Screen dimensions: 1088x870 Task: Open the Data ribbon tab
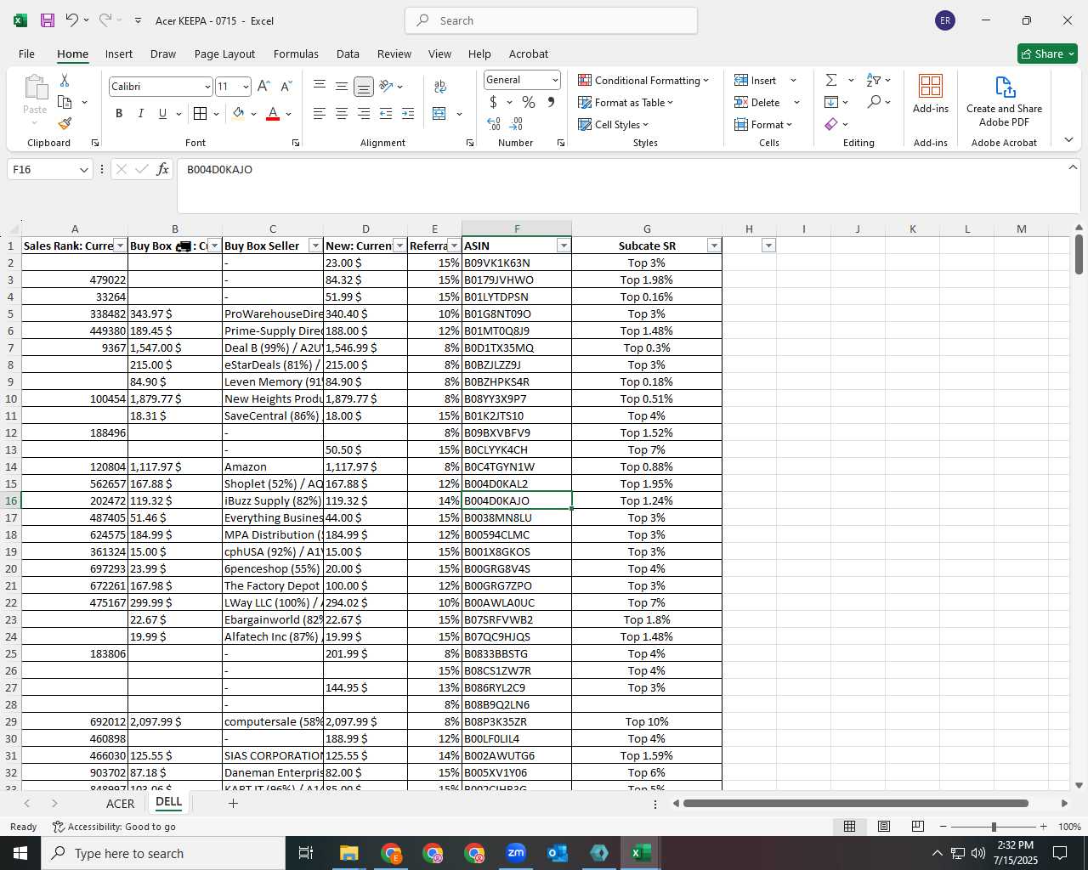click(348, 54)
